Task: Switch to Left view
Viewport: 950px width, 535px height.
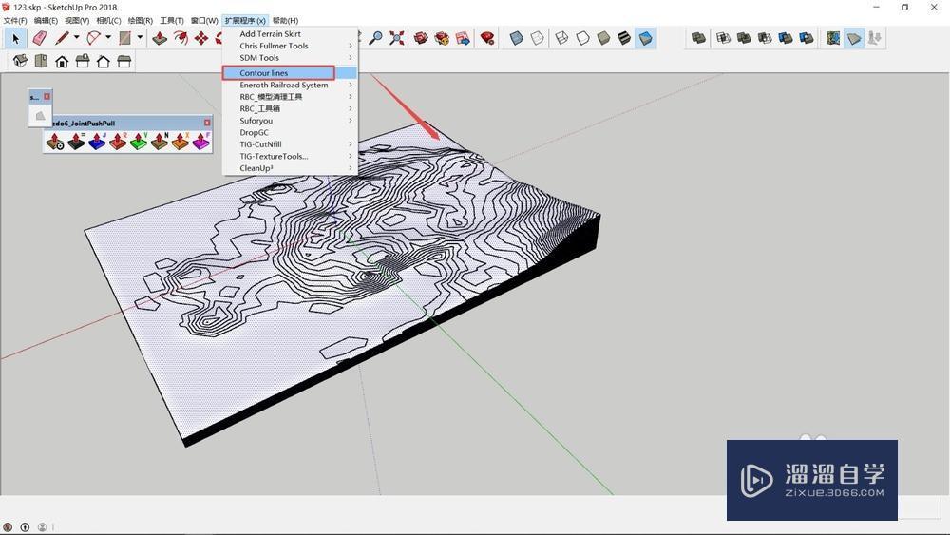Action: click(x=124, y=61)
